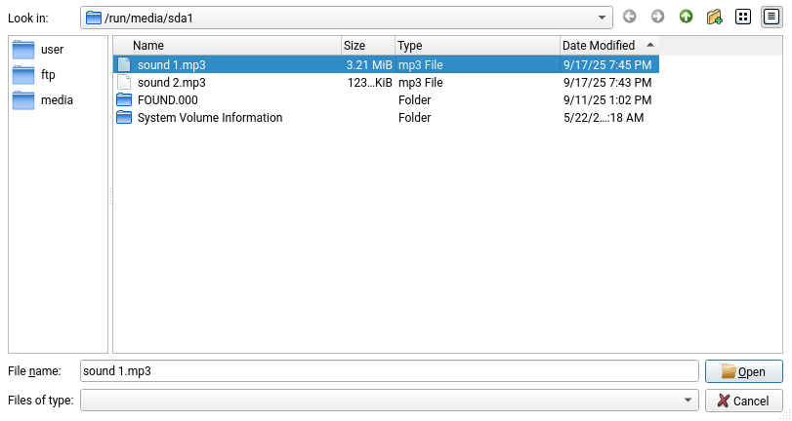
Task: Click the FOUND.000 folder icon
Action: pos(124,99)
